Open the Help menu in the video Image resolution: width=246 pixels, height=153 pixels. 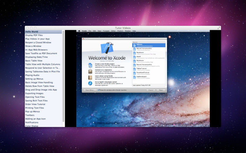pos(134,31)
